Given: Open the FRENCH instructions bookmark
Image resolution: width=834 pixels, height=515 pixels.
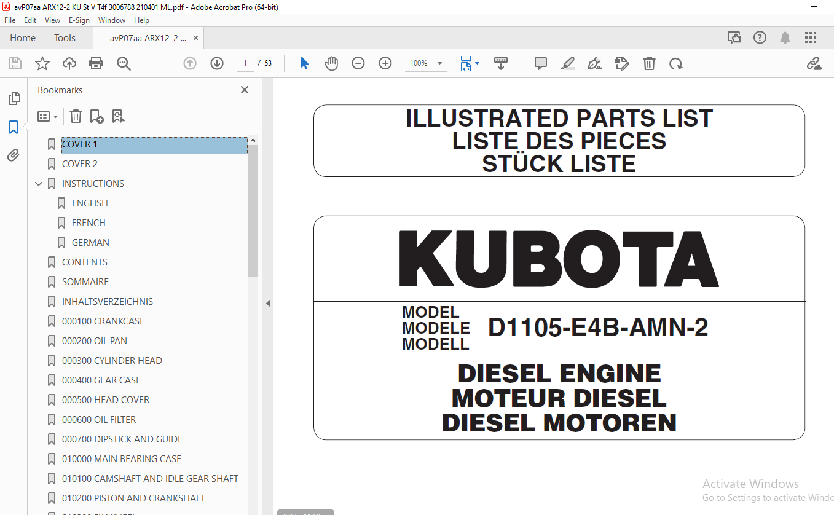Looking at the screenshot, I should [89, 223].
